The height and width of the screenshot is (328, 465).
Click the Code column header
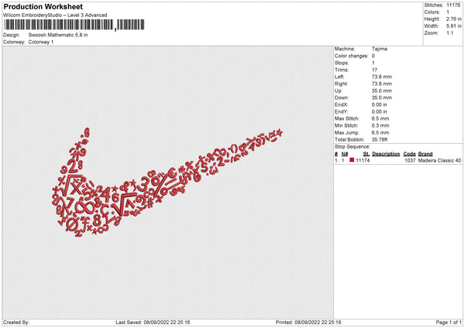pyautogui.click(x=410, y=153)
